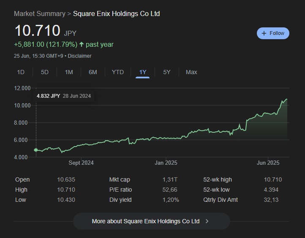Click the green data point on the chart
The width and height of the screenshot is (305, 238).
(36, 150)
